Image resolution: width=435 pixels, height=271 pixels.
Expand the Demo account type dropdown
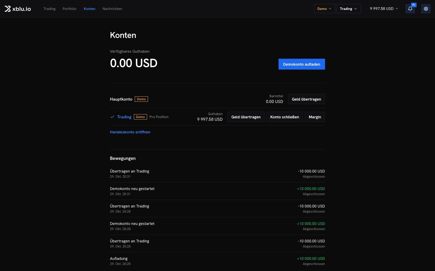pyautogui.click(x=324, y=9)
